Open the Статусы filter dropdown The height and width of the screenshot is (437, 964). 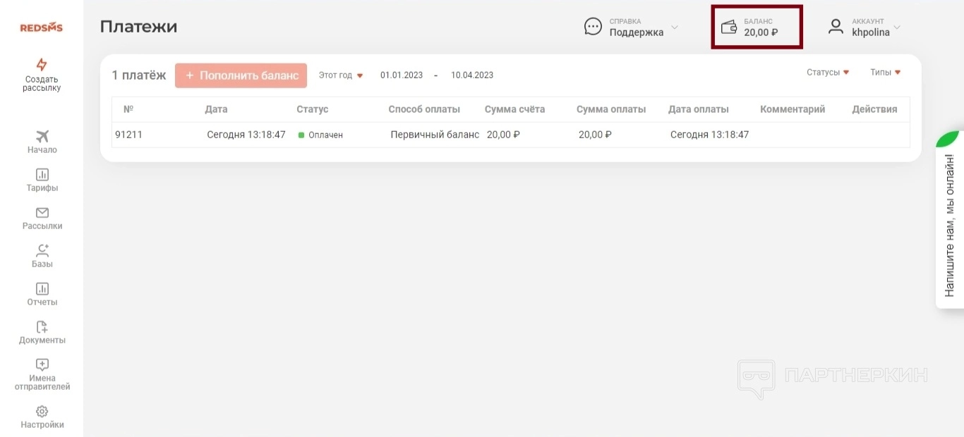[828, 73]
